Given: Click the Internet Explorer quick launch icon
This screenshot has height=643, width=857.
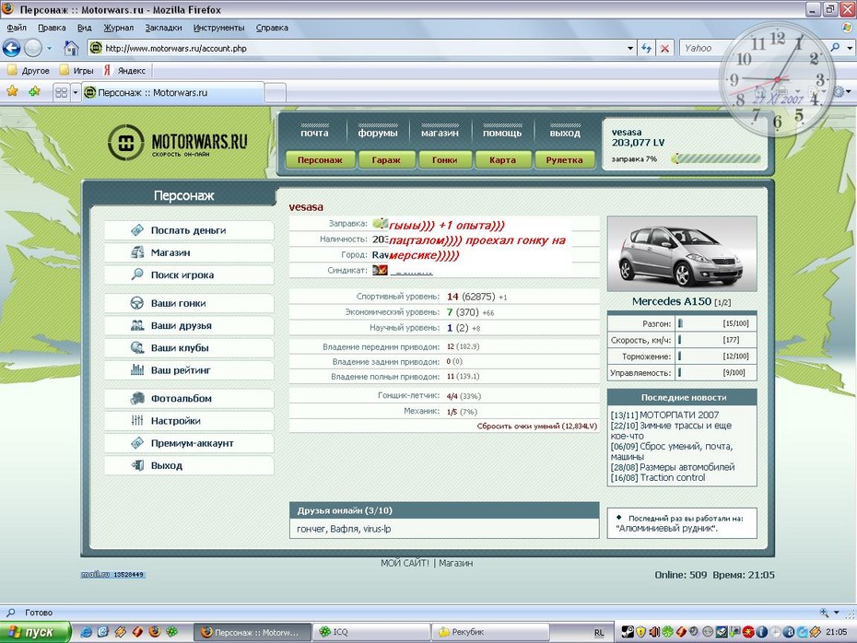Looking at the screenshot, I should [x=86, y=632].
